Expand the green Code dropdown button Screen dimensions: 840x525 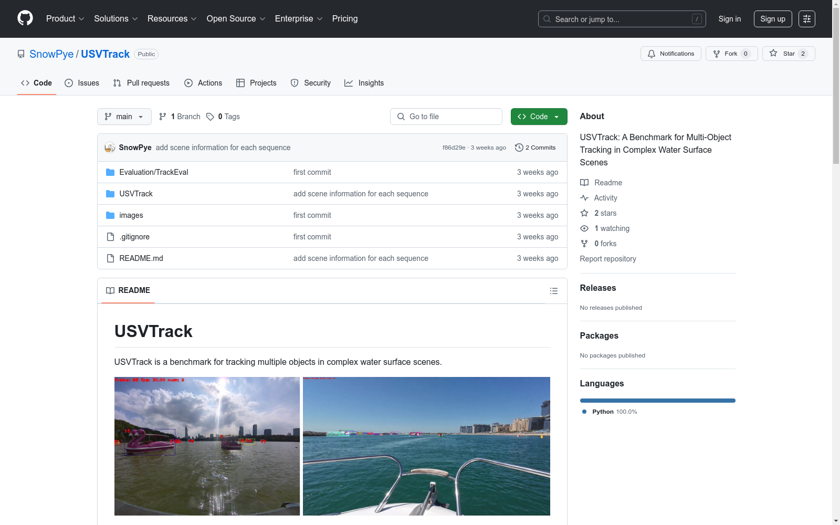point(539,117)
